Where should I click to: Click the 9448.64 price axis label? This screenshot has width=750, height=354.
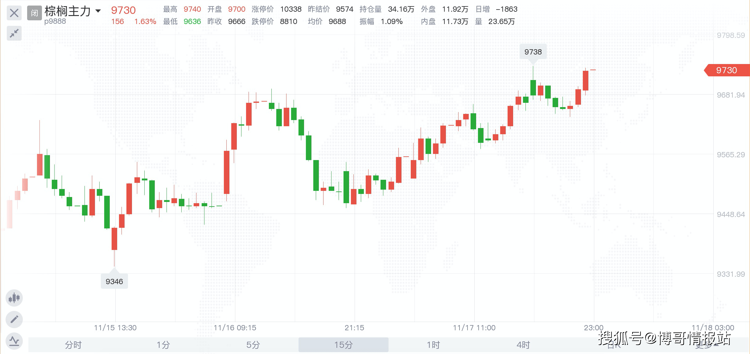point(731,215)
